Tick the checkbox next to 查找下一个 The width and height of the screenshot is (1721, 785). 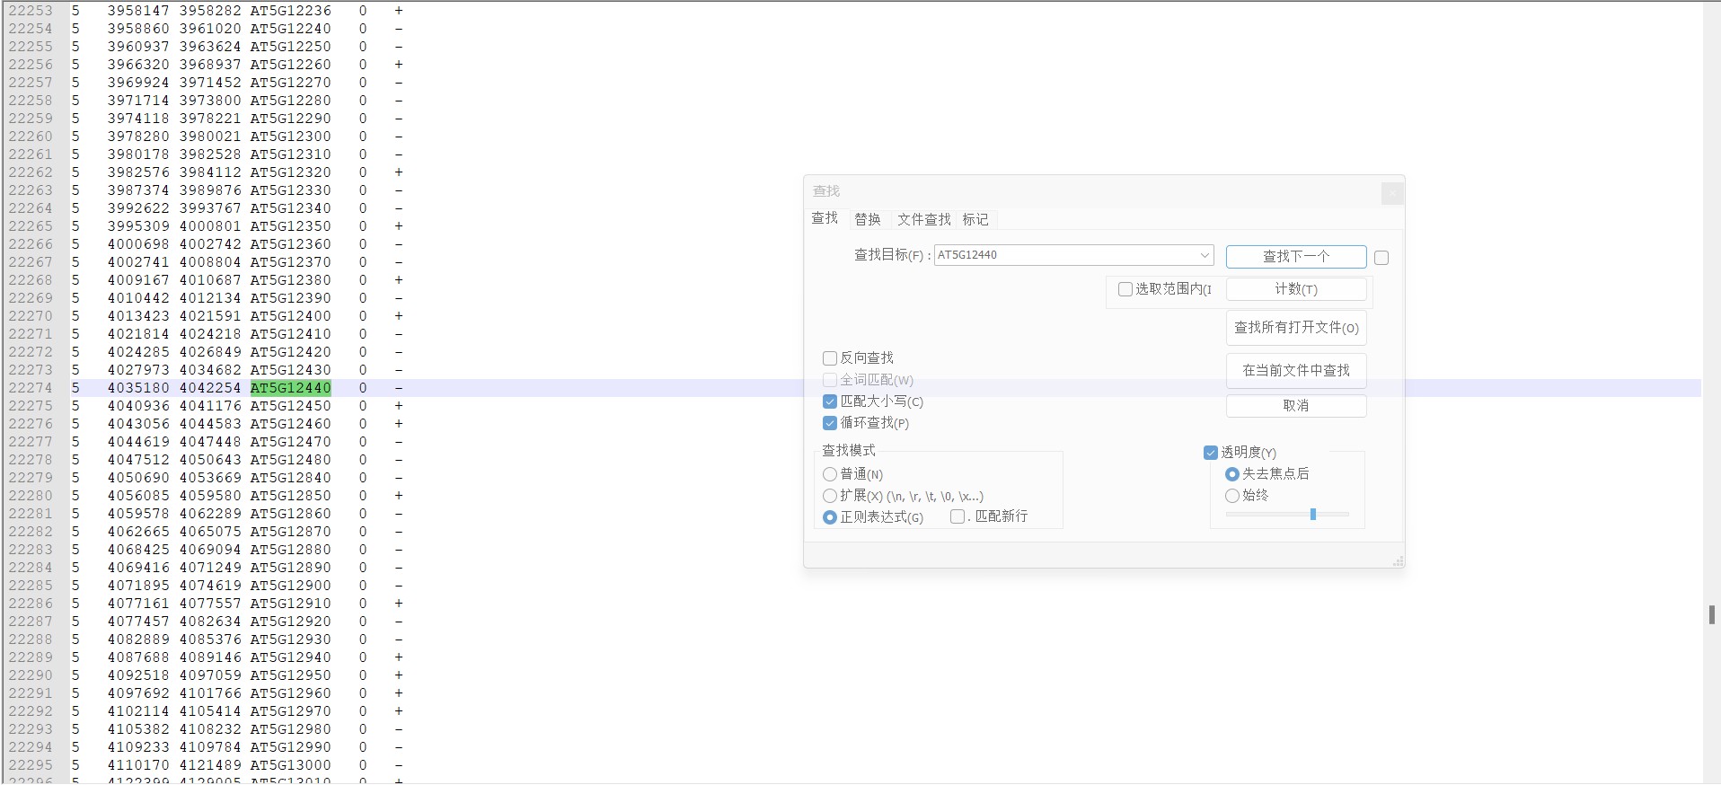1381,258
